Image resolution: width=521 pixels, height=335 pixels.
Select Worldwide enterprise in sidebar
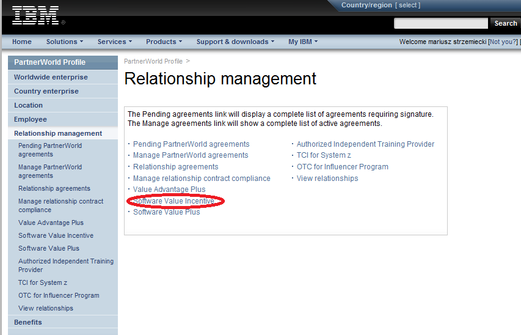[x=63, y=77]
